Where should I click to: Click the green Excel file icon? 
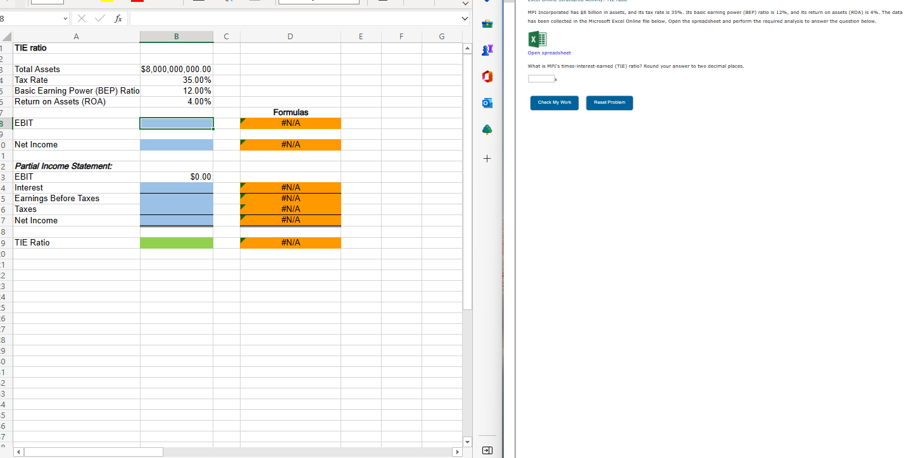pos(538,40)
